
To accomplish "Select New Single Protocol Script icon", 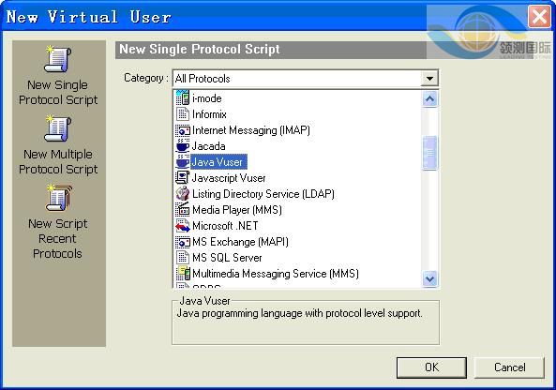I will (58, 59).
